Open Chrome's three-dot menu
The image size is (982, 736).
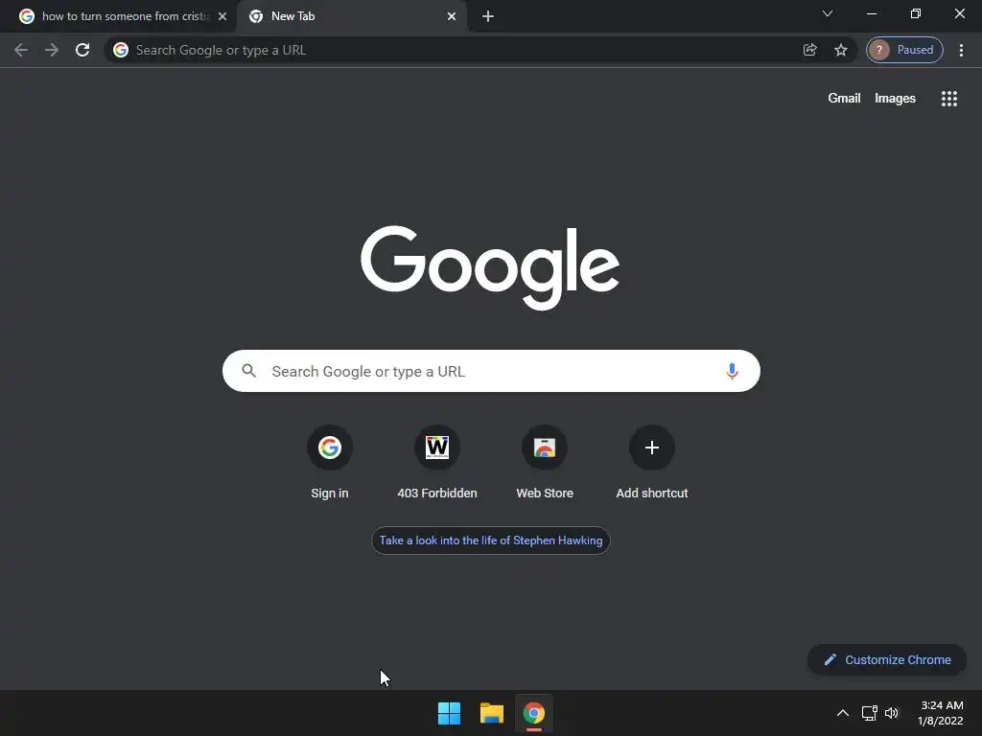[961, 50]
